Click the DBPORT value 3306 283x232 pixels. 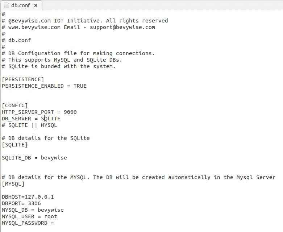click(34, 203)
